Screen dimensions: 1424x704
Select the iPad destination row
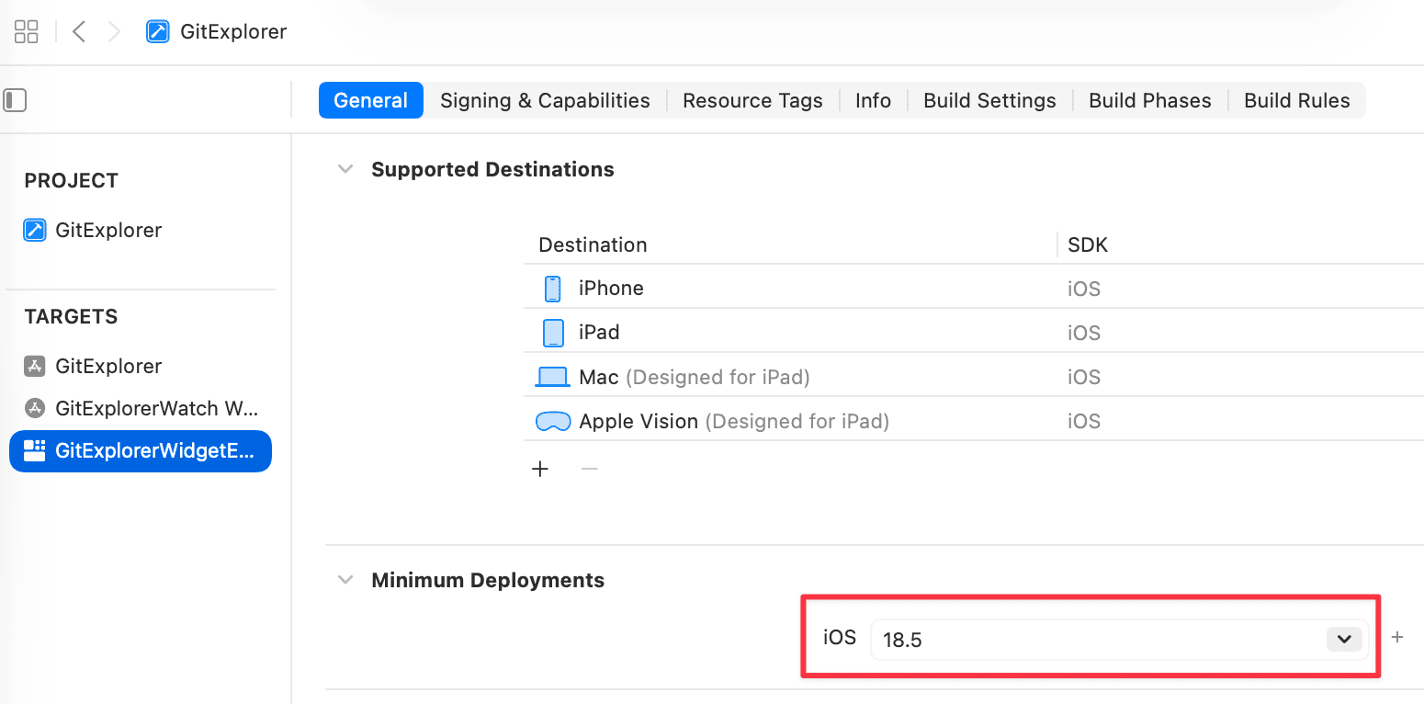click(974, 333)
